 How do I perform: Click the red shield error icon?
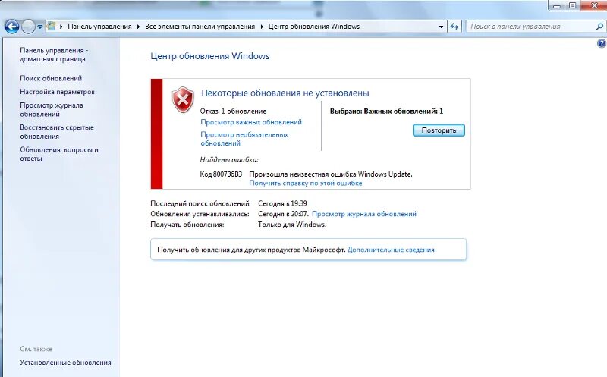pyautogui.click(x=183, y=99)
